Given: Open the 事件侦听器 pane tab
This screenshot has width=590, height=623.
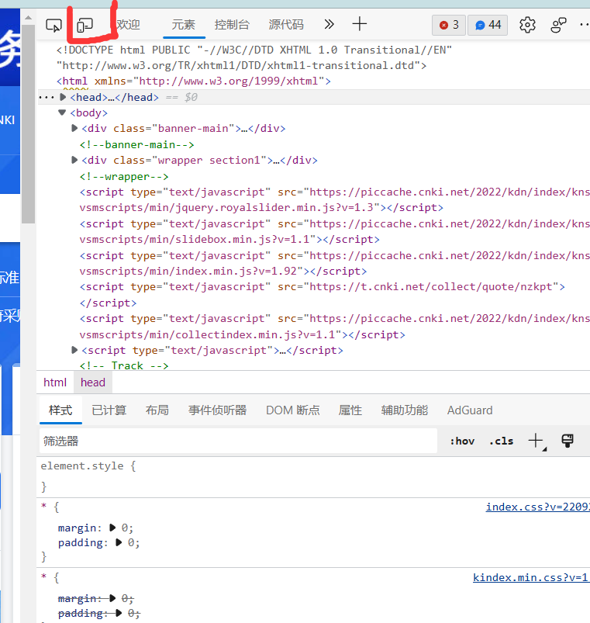Looking at the screenshot, I should point(218,410).
